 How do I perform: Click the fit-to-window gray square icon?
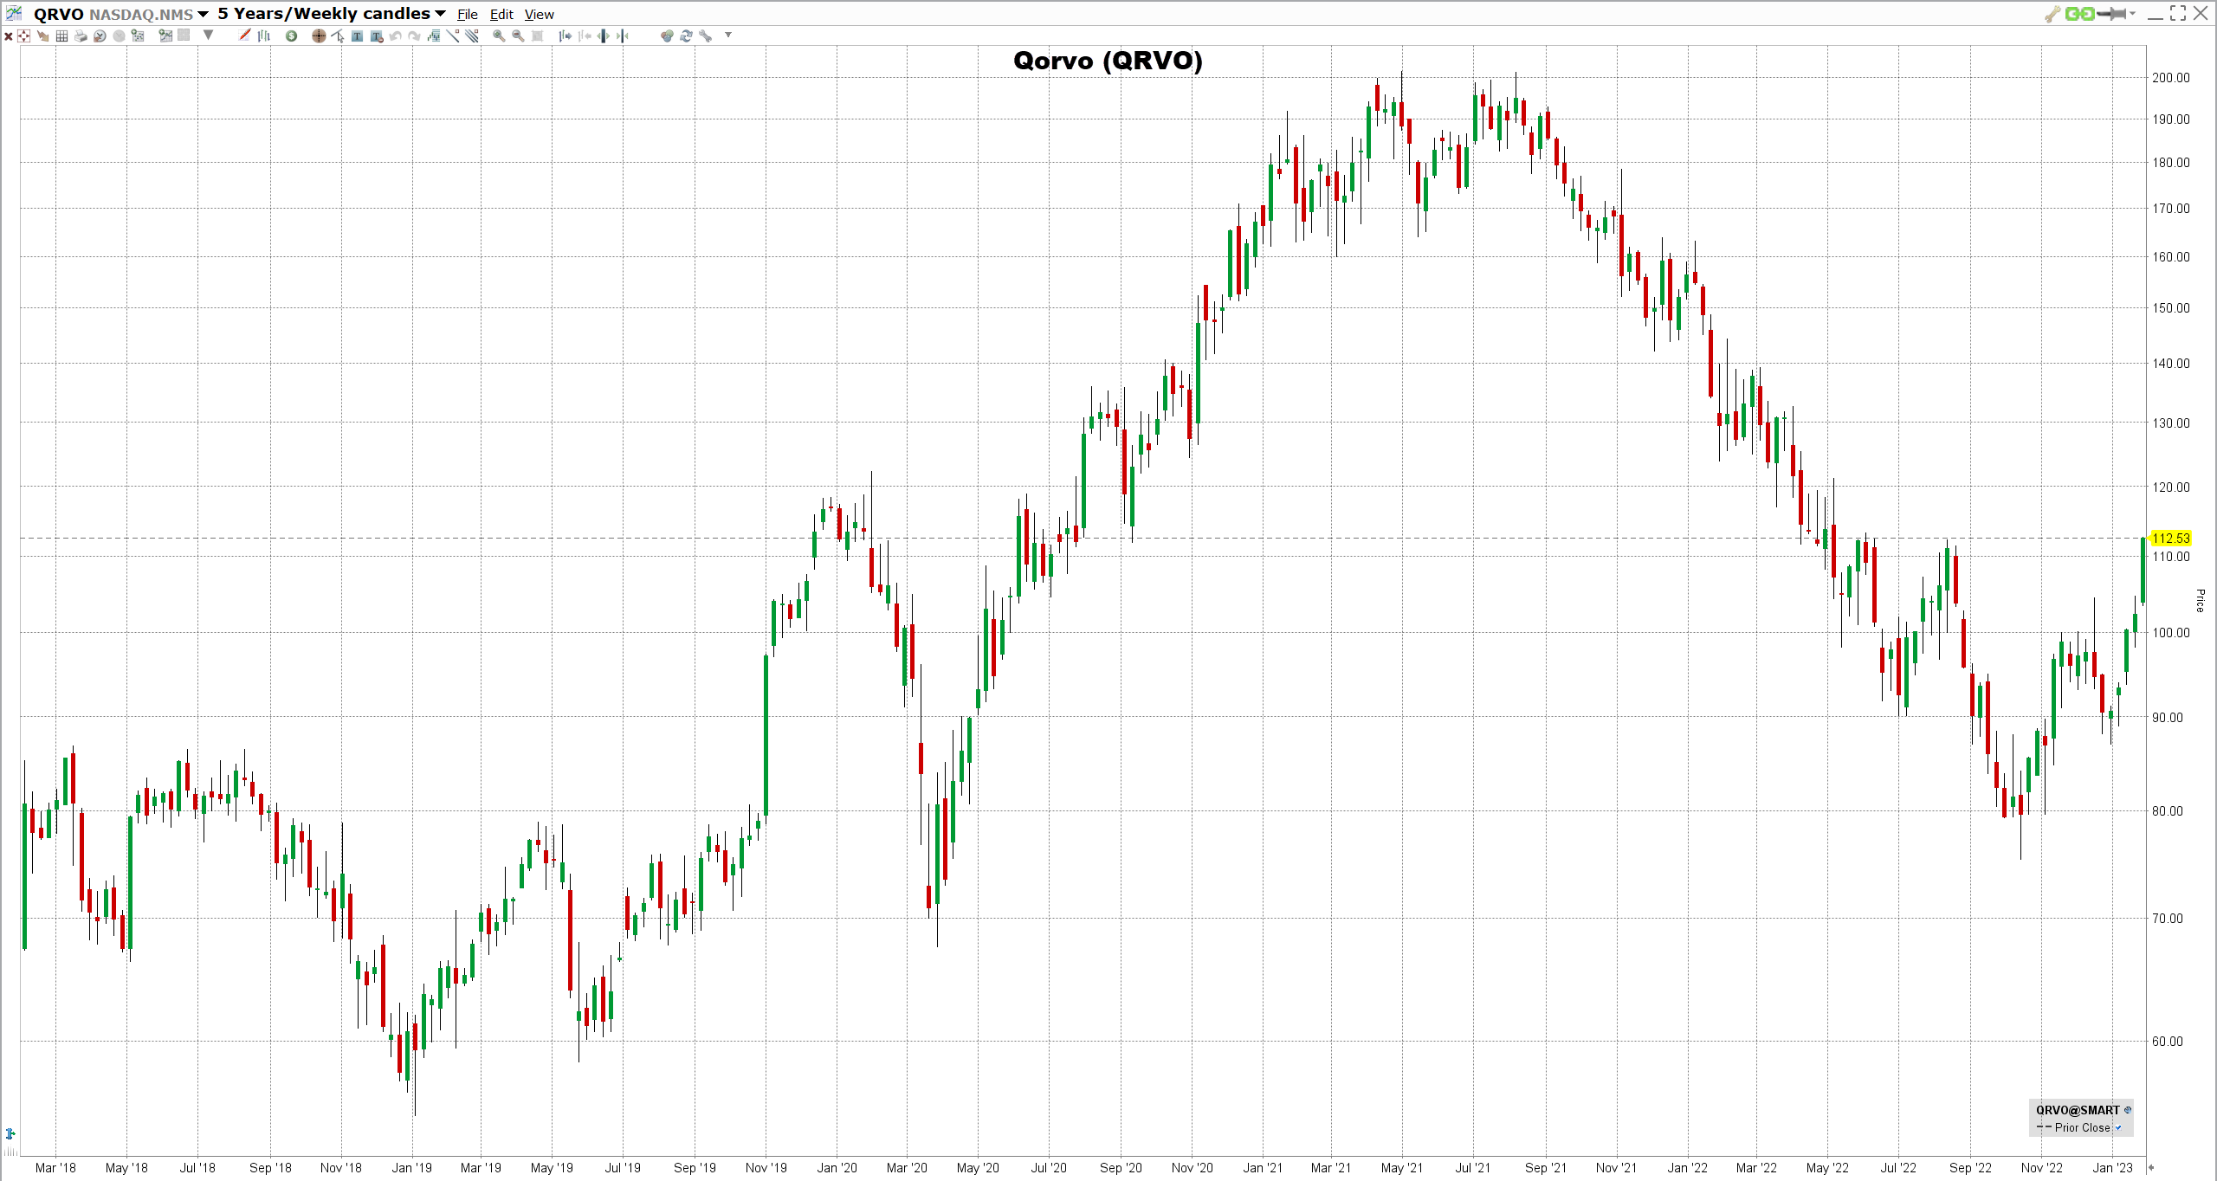(x=537, y=36)
